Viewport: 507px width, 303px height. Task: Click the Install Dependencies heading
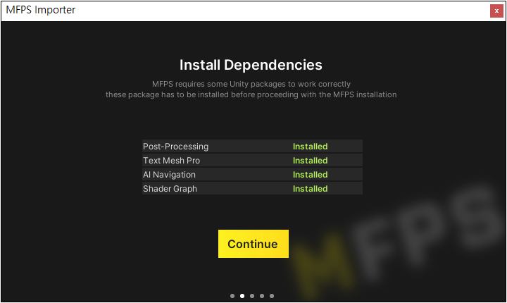tap(251, 65)
